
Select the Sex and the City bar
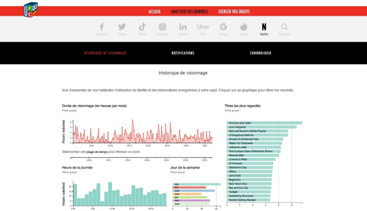(x=249, y=188)
